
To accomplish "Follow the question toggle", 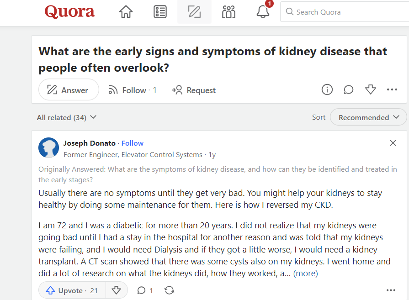I will click(x=132, y=90).
